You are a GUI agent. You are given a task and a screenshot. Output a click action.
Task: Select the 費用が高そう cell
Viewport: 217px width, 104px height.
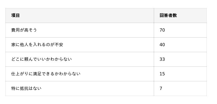pos(79,30)
